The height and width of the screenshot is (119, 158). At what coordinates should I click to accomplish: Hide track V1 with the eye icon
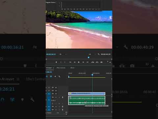point(56,94)
